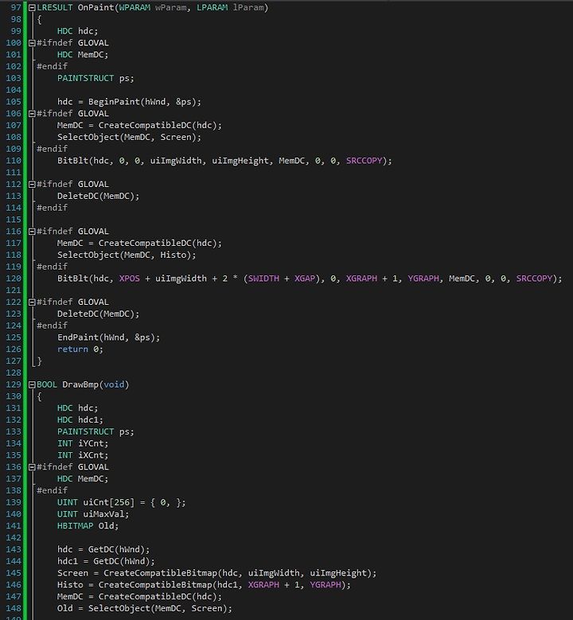The image size is (573, 620).
Task: Click the #endif directive on line 138
Action: (53, 491)
